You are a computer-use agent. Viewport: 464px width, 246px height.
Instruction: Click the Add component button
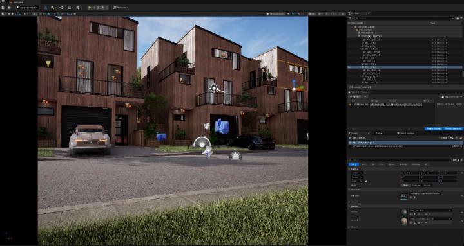(444, 137)
